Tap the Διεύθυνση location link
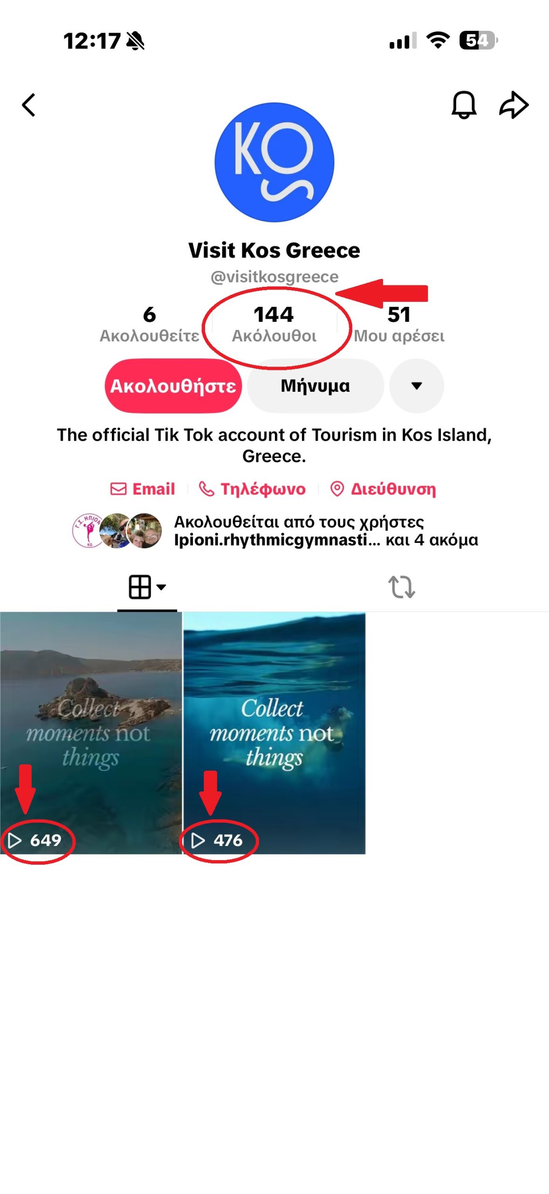Screen dimensions: 549x1194 tap(383, 489)
